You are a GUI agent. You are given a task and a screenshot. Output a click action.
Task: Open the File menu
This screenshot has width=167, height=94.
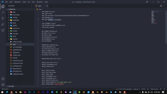[x=6, y=2]
